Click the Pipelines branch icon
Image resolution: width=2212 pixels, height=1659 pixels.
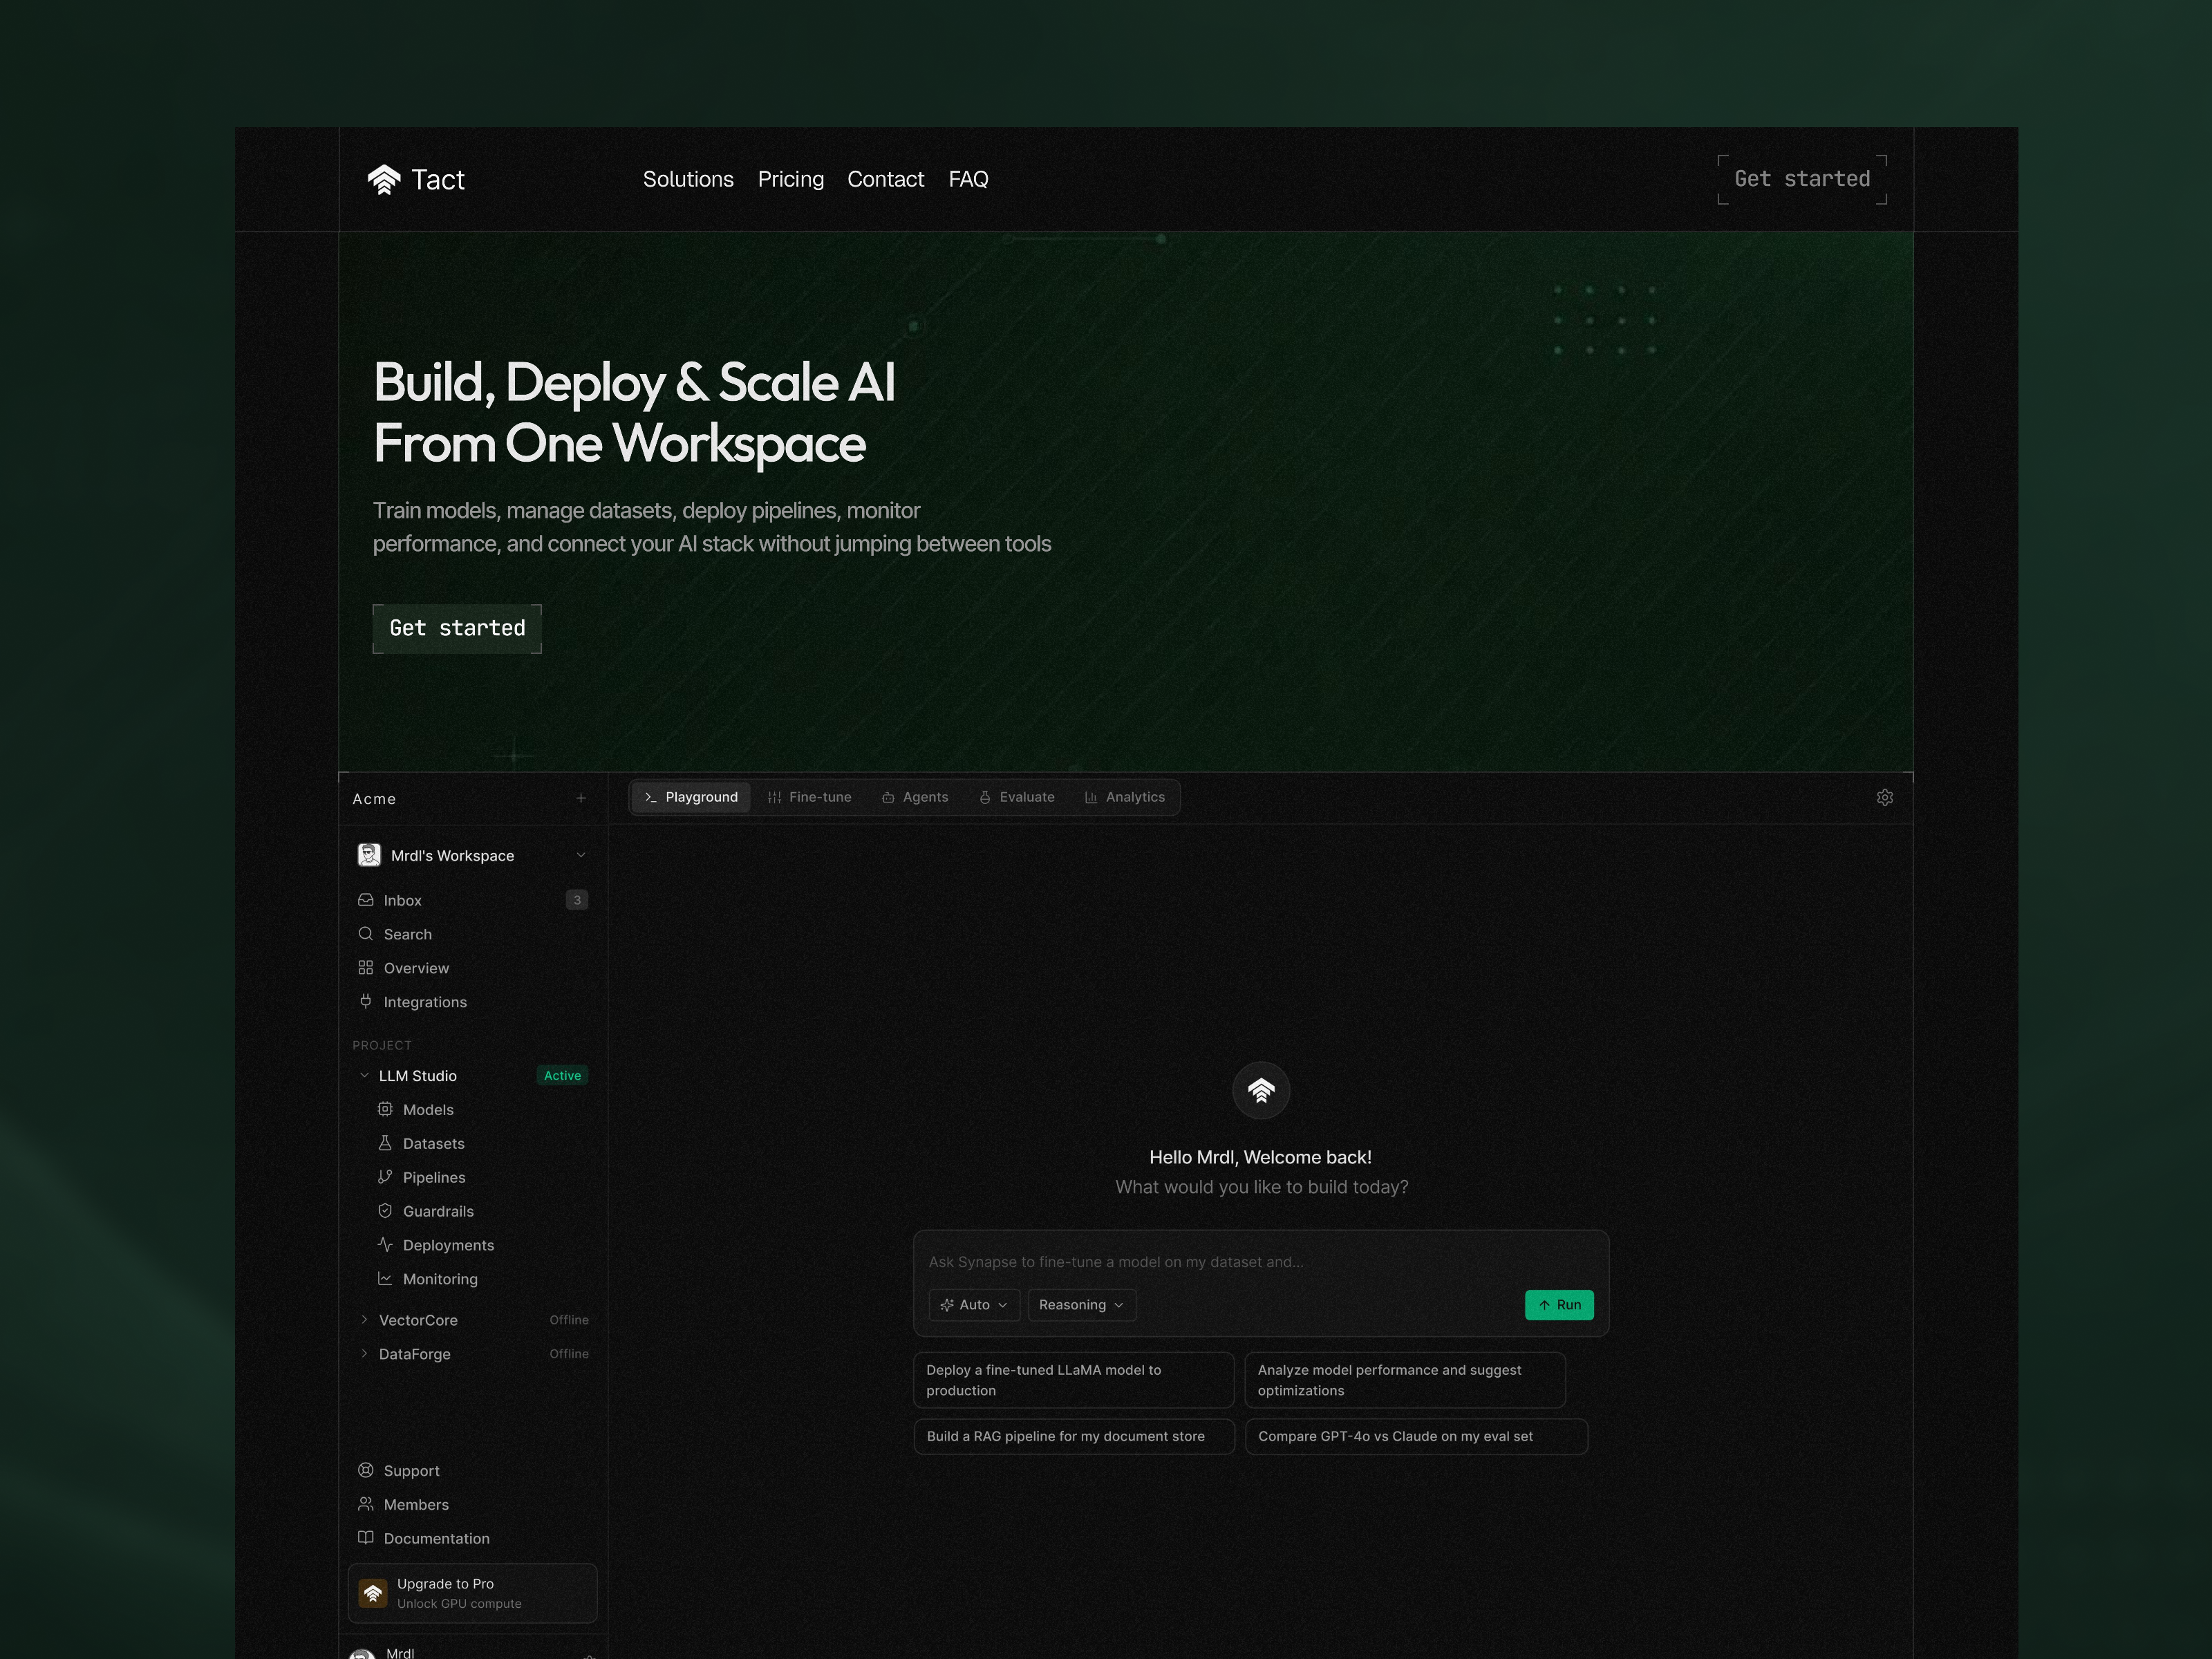pos(385,1177)
